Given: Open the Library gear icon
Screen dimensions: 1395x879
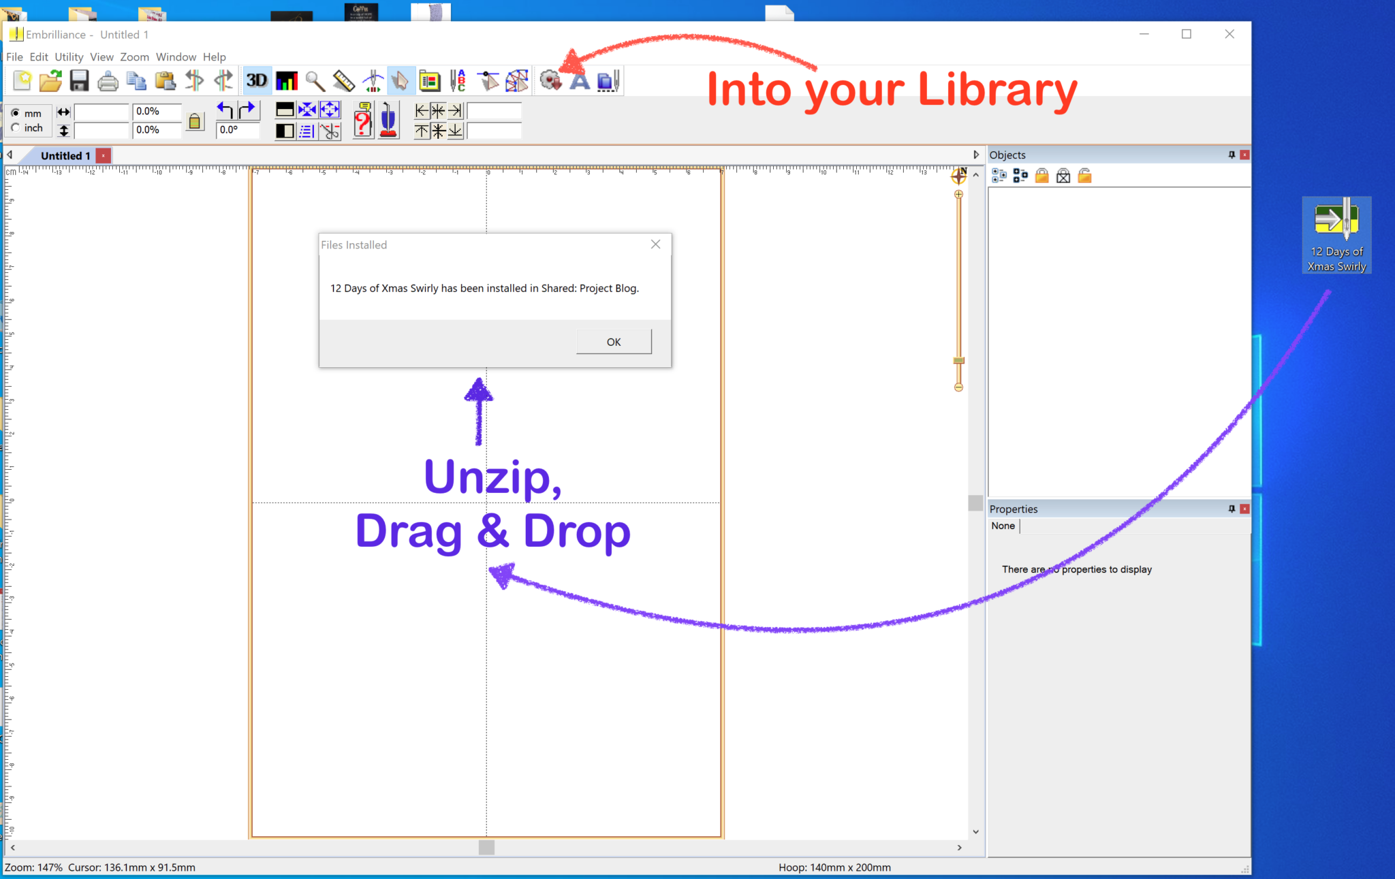Looking at the screenshot, I should [x=550, y=81].
